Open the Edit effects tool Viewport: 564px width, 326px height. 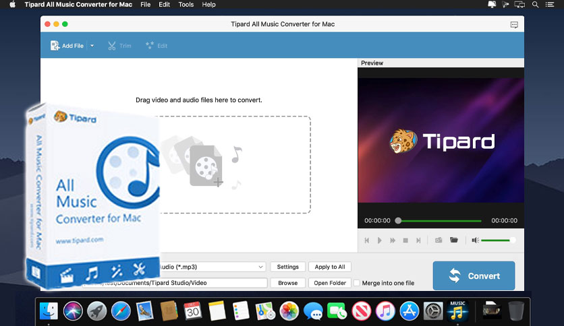click(157, 46)
